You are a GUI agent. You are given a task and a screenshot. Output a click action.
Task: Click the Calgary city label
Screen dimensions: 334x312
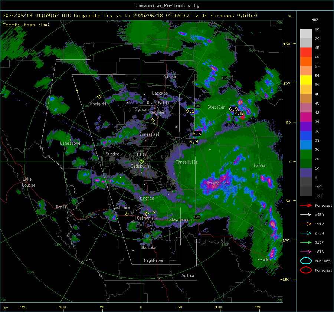(x=145, y=218)
